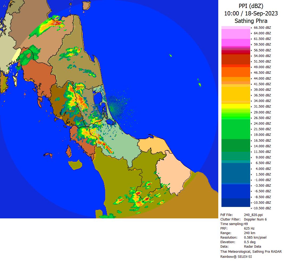Select the orange 46.500 dBZ color band

point(236,72)
